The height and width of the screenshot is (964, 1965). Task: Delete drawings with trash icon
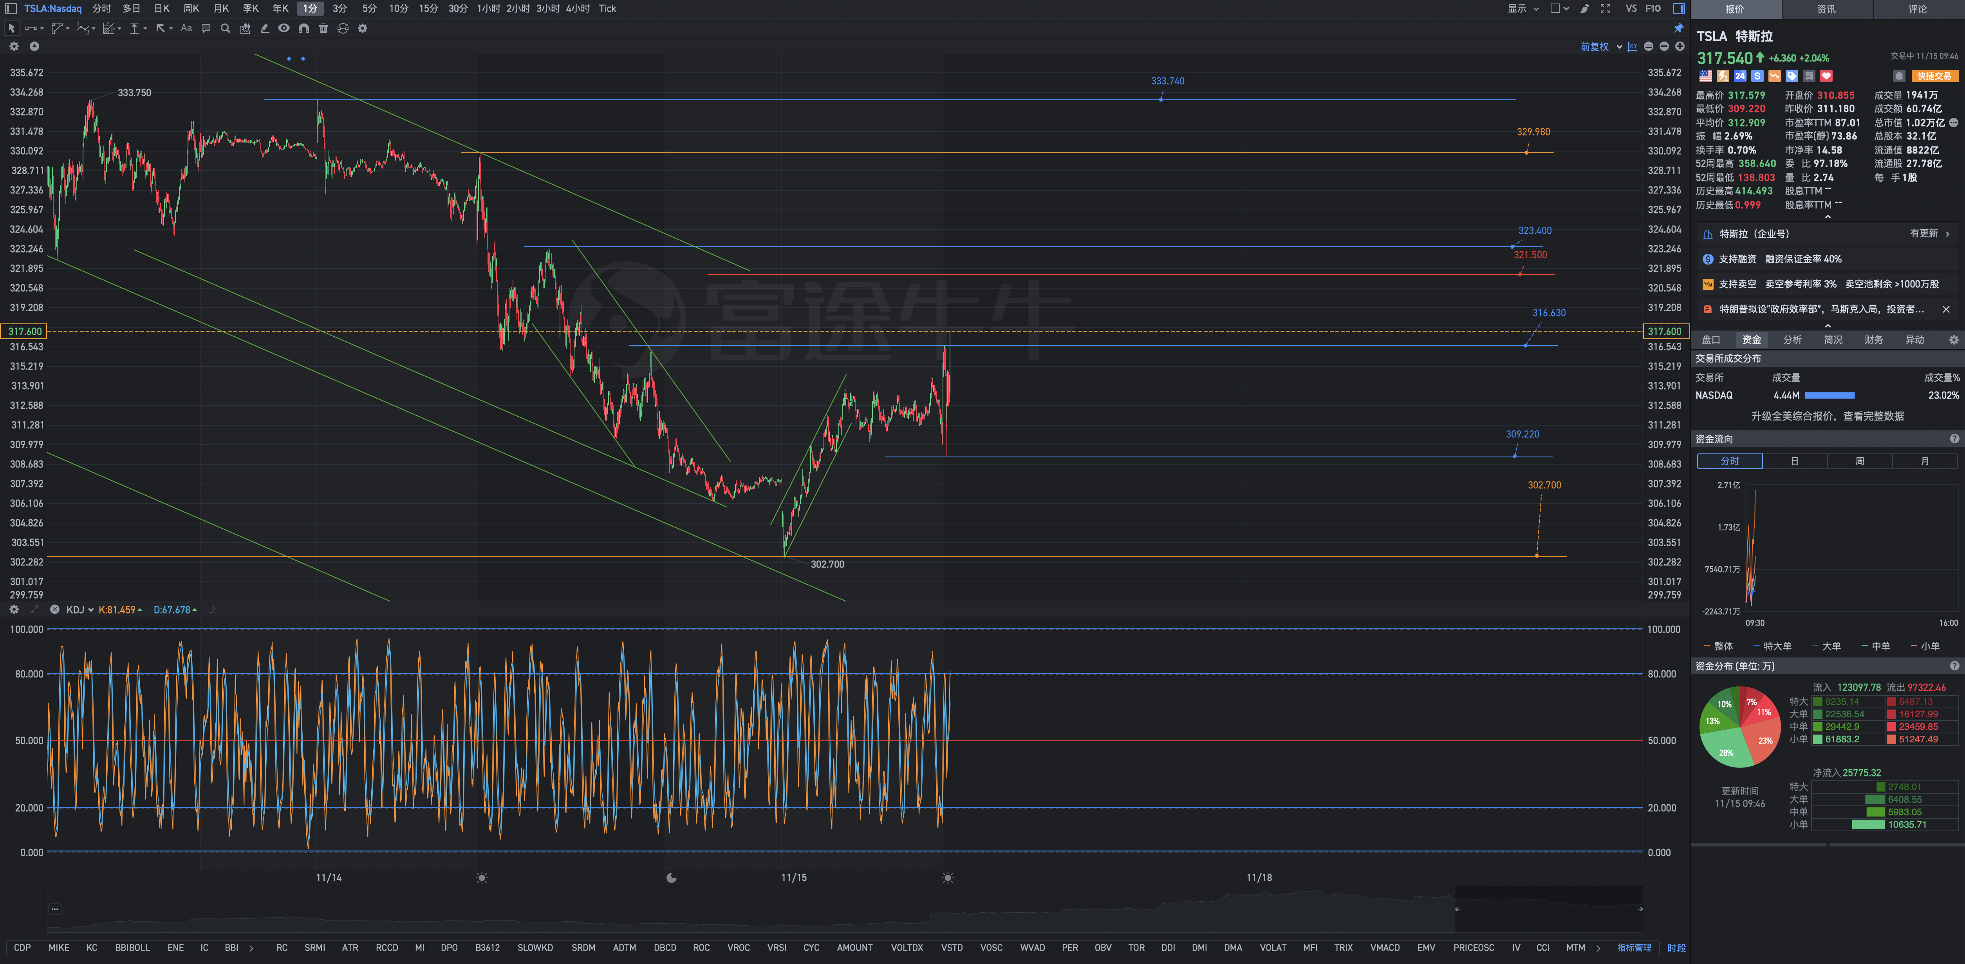pyautogui.click(x=323, y=28)
